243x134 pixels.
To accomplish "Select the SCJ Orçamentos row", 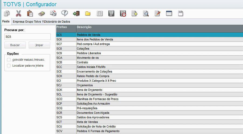I will pyautogui.click(x=149, y=85).
